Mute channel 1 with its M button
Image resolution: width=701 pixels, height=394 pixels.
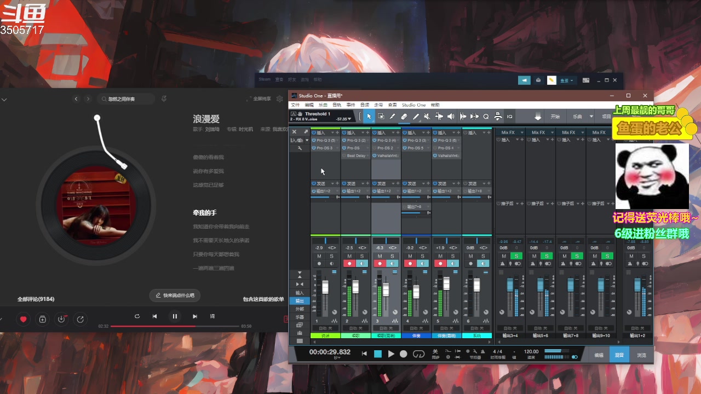tap(319, 256)
